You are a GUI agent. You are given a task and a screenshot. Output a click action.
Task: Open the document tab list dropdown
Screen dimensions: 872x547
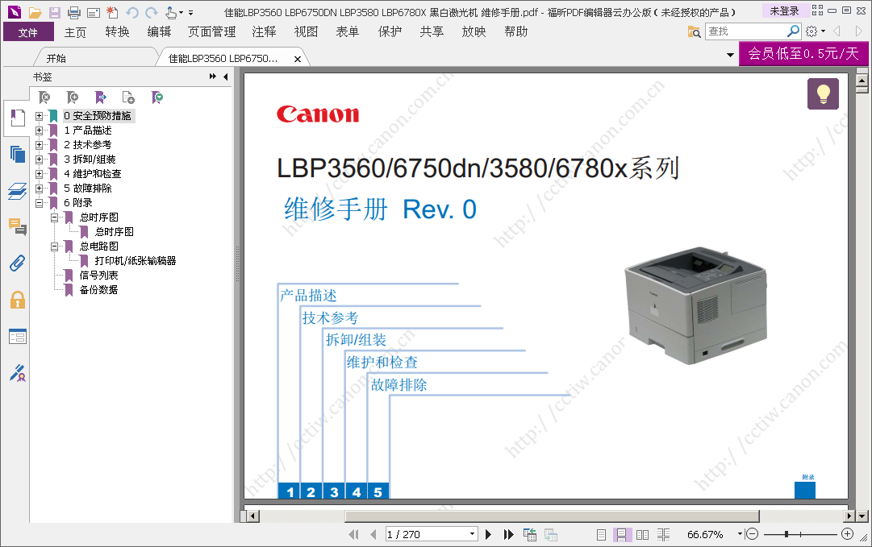tap(730, 55)
